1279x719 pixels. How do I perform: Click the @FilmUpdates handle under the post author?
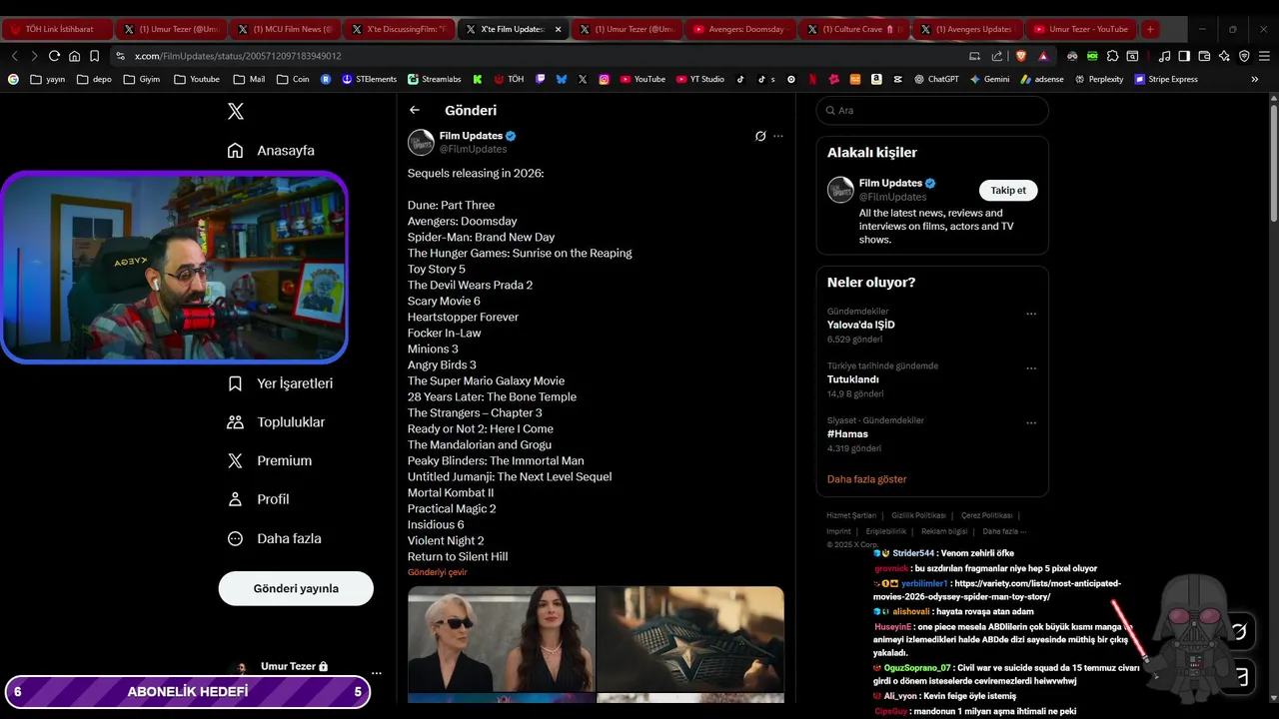(473, 149)
